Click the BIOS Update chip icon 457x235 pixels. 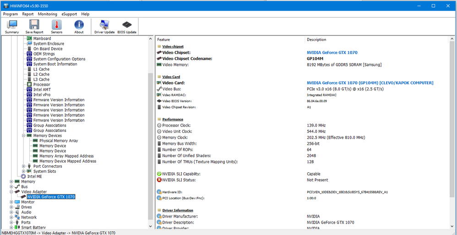coord(127,27)
